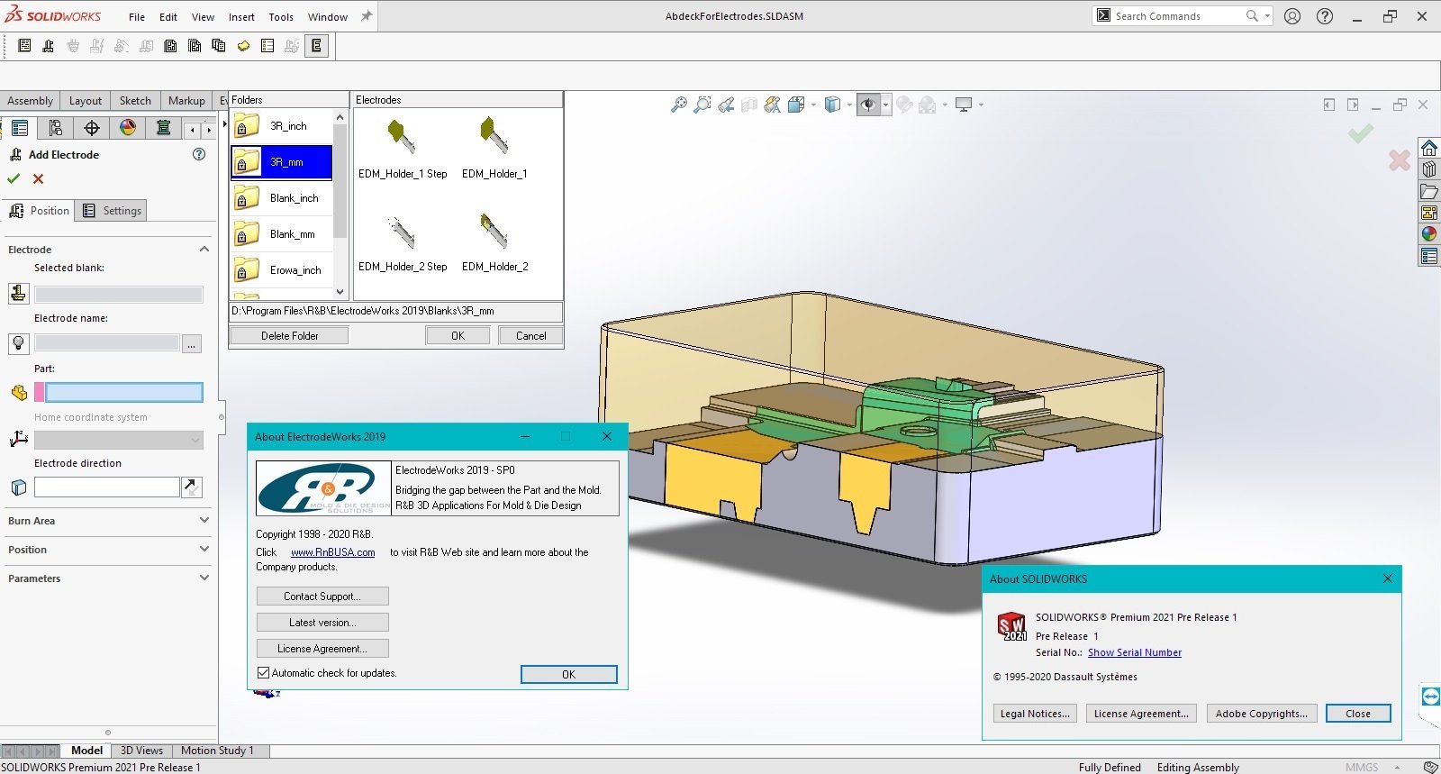Open File Explorer folder icon in task pane
The image size is (1441, 774).
click(1429, 191)
